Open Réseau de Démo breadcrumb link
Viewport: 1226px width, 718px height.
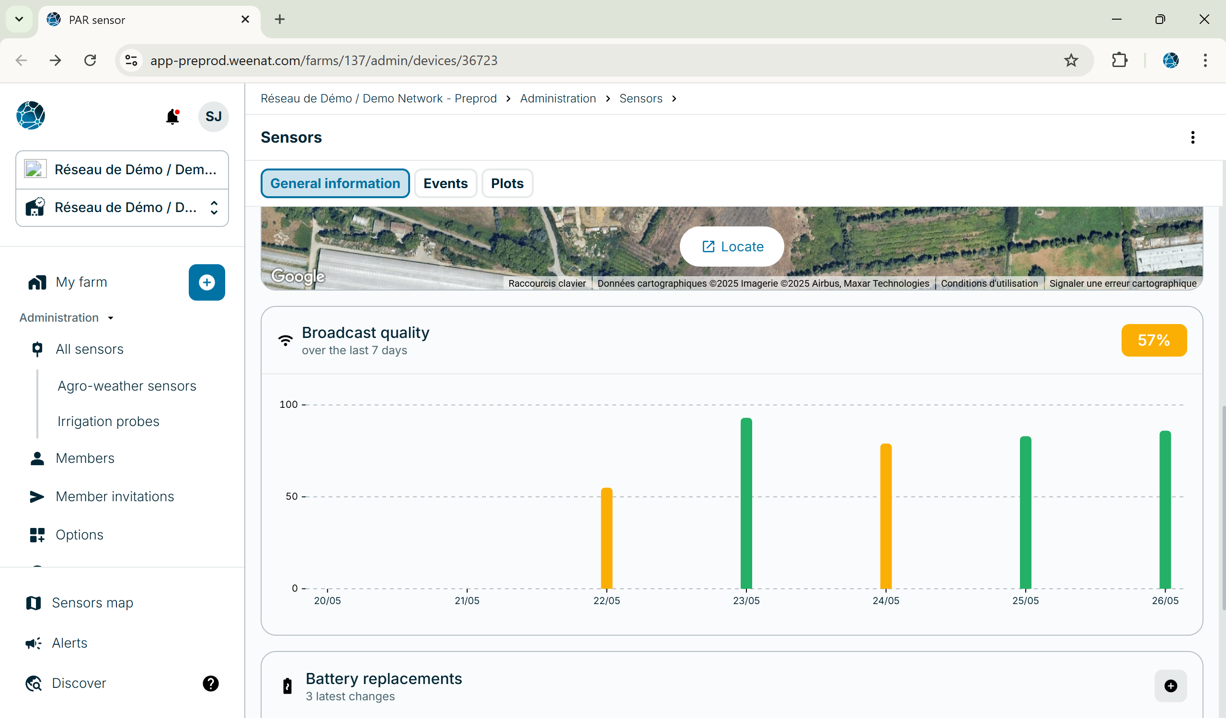(x=378, y=99)
